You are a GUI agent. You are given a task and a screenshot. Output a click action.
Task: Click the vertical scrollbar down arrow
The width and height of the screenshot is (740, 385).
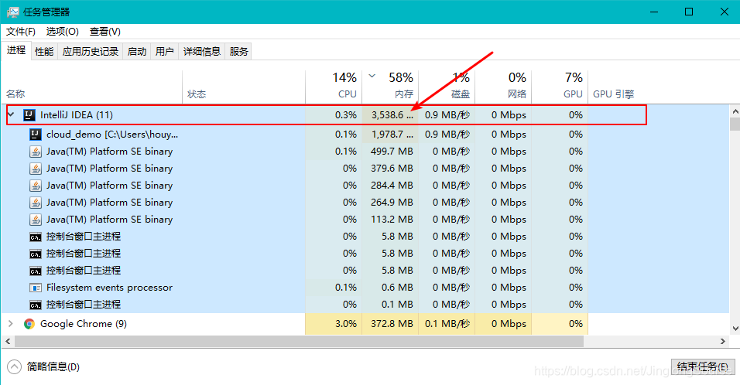735,329
